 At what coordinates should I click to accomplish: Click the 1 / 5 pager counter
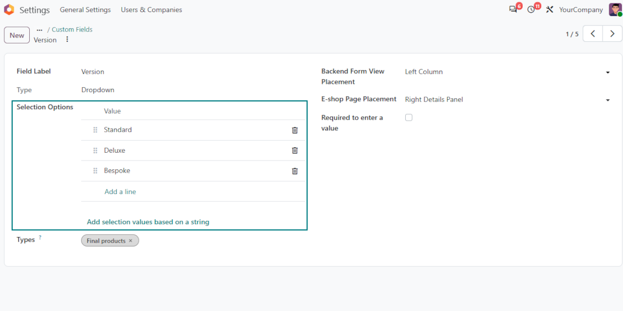click(572, 34)
